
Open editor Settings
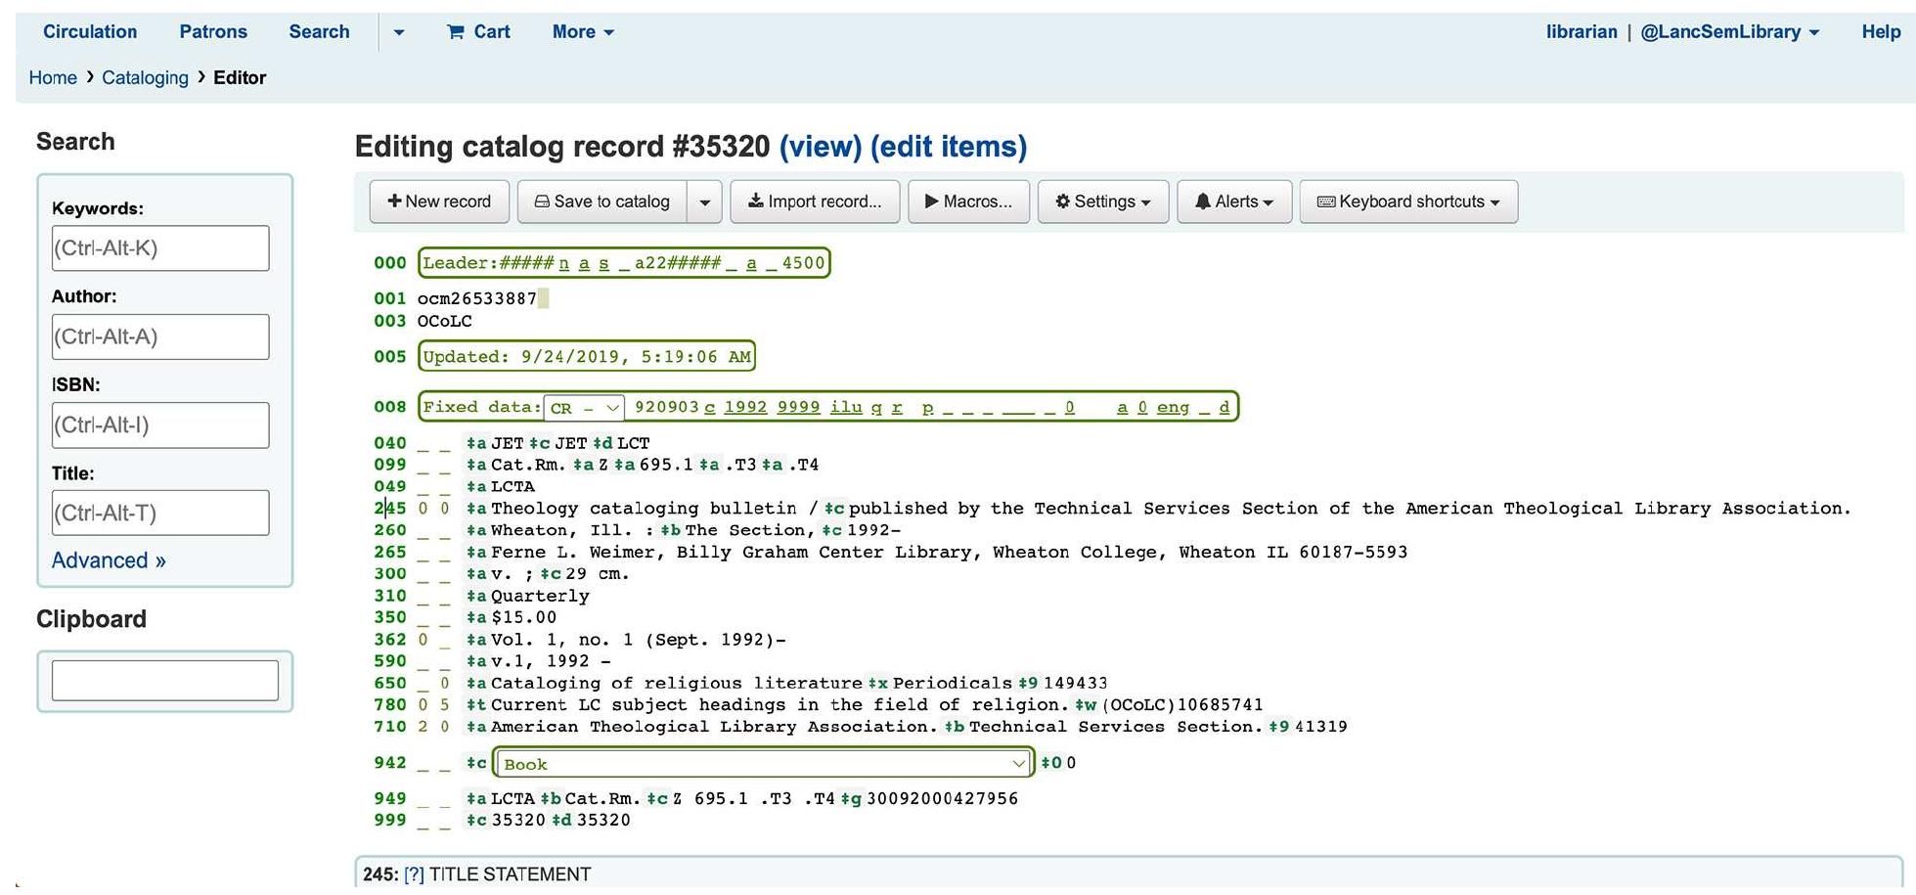coord(1102,201)
